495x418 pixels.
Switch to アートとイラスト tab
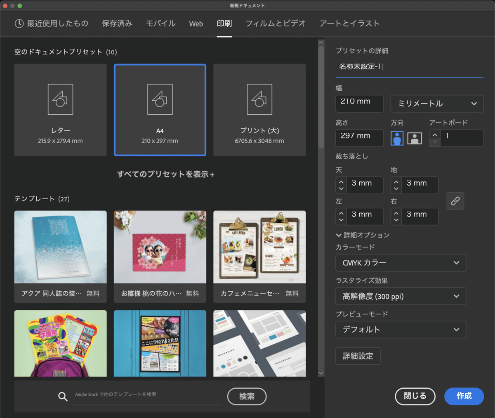point(349,24)
